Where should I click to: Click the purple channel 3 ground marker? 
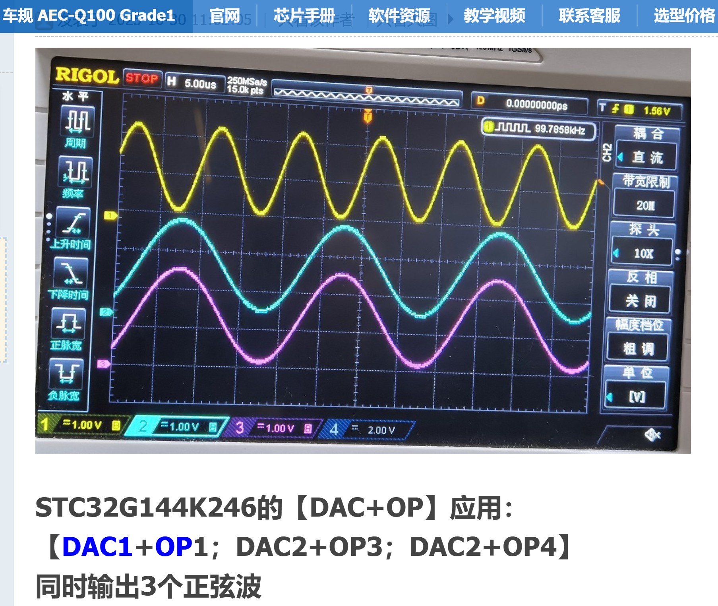[x=104, y=364]
